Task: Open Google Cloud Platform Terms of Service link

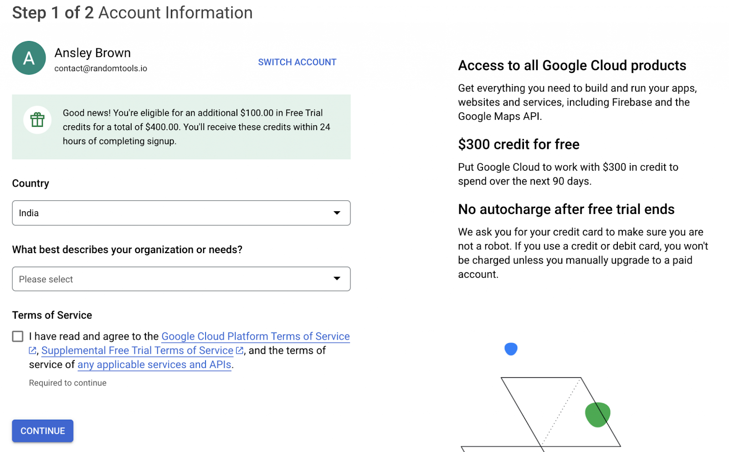Action: [x=255, y=336]
